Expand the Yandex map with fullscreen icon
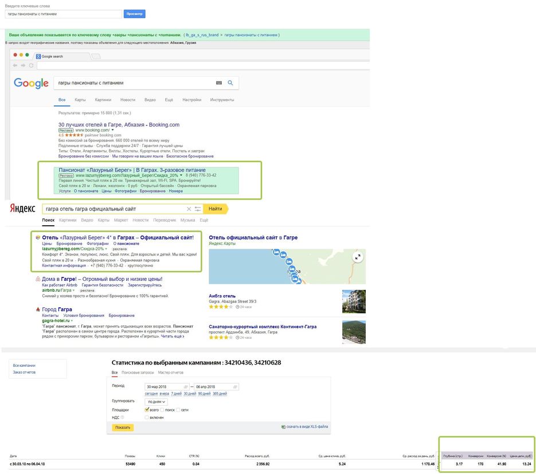Image resolution: width=536 pixels, height=474 pixels. tap(358, 257)
